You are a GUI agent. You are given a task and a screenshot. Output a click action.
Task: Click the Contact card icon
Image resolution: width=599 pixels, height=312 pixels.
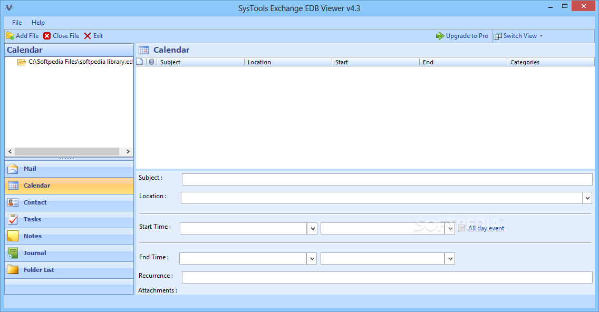coord(13,202)
